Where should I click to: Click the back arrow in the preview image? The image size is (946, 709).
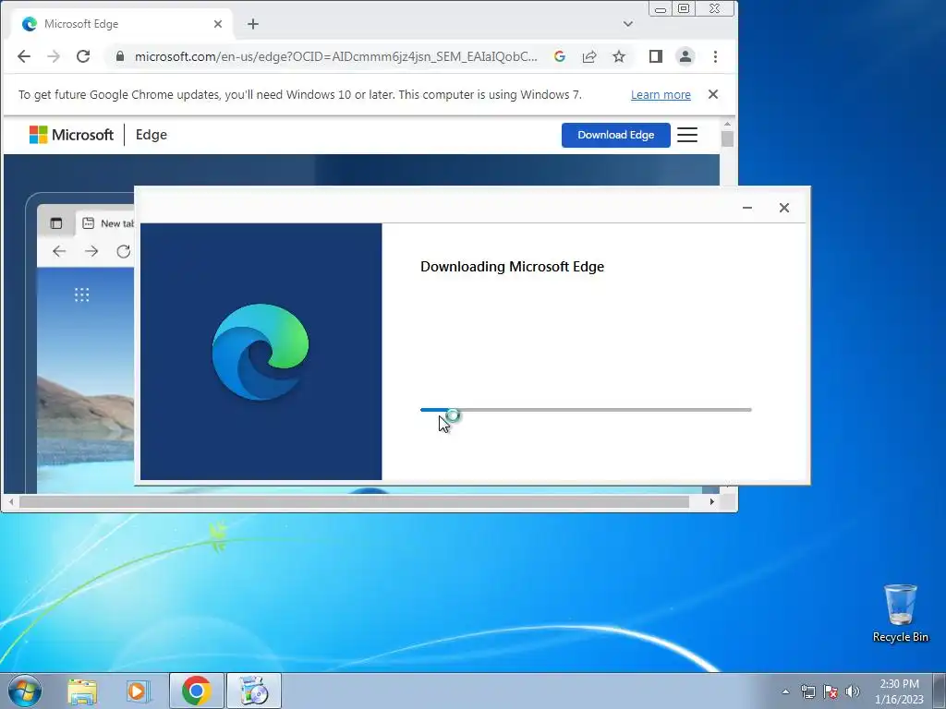(59, 251)
